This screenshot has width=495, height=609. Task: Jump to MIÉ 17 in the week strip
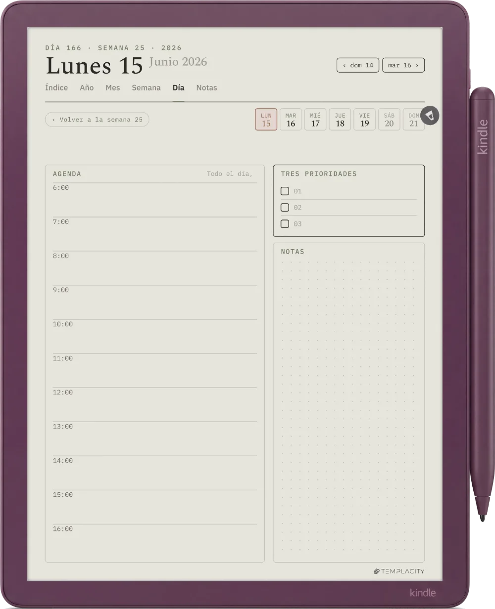[x=315, y=120]
